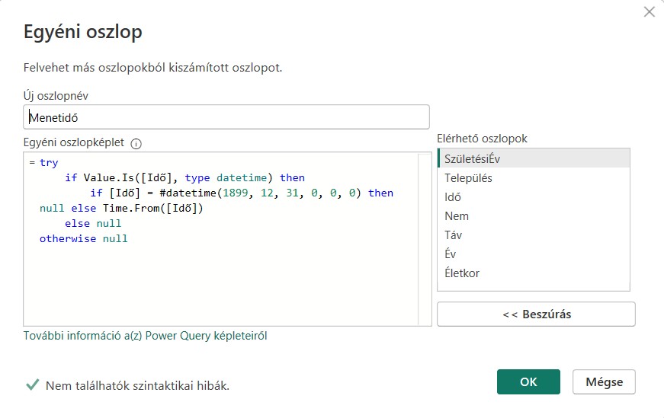Select Év in available columns list
The image size is (664, 418).
(x=534, y=254)
